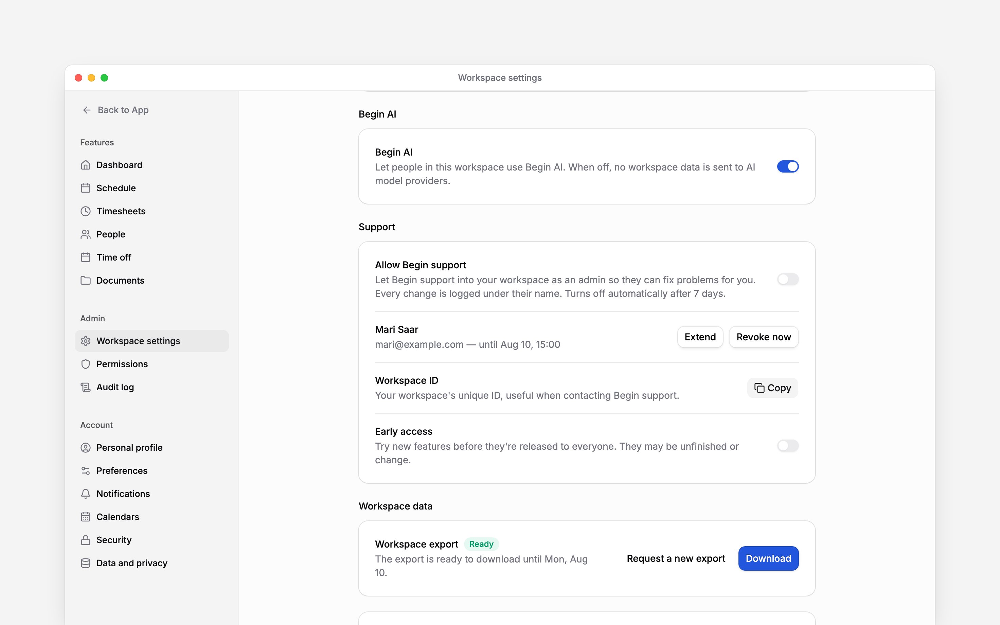The image size is (1000, 625).
Task: Download the workspace export
Action: [768, 558]
